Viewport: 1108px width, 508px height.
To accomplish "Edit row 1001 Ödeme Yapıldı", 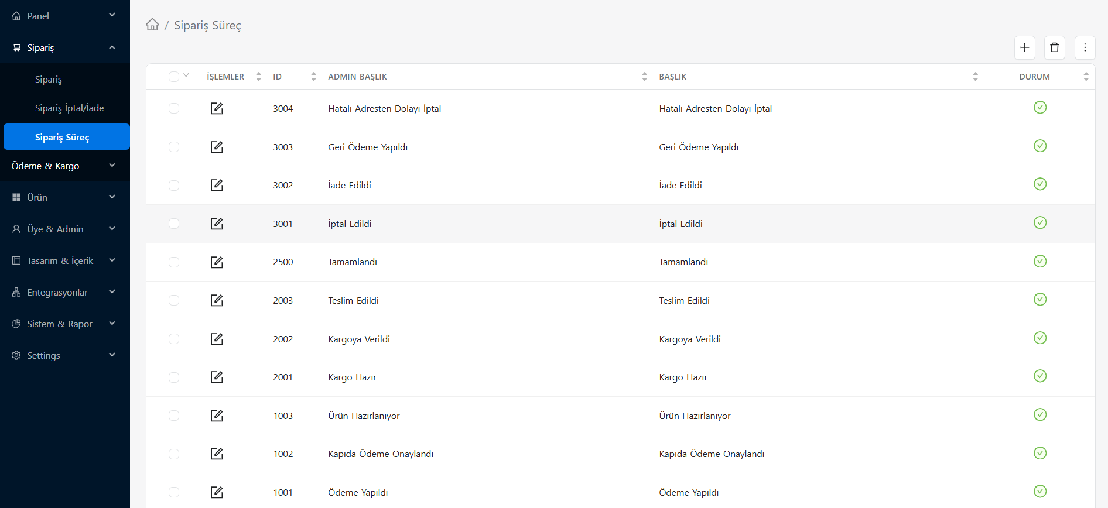I will [x=217, y=492].
